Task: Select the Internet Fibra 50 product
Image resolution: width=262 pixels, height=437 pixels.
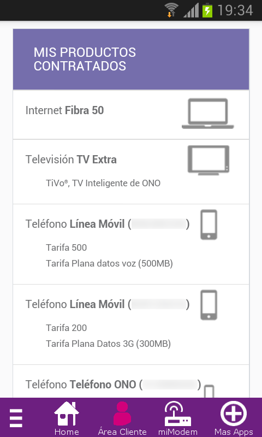Action: (131, 115)
